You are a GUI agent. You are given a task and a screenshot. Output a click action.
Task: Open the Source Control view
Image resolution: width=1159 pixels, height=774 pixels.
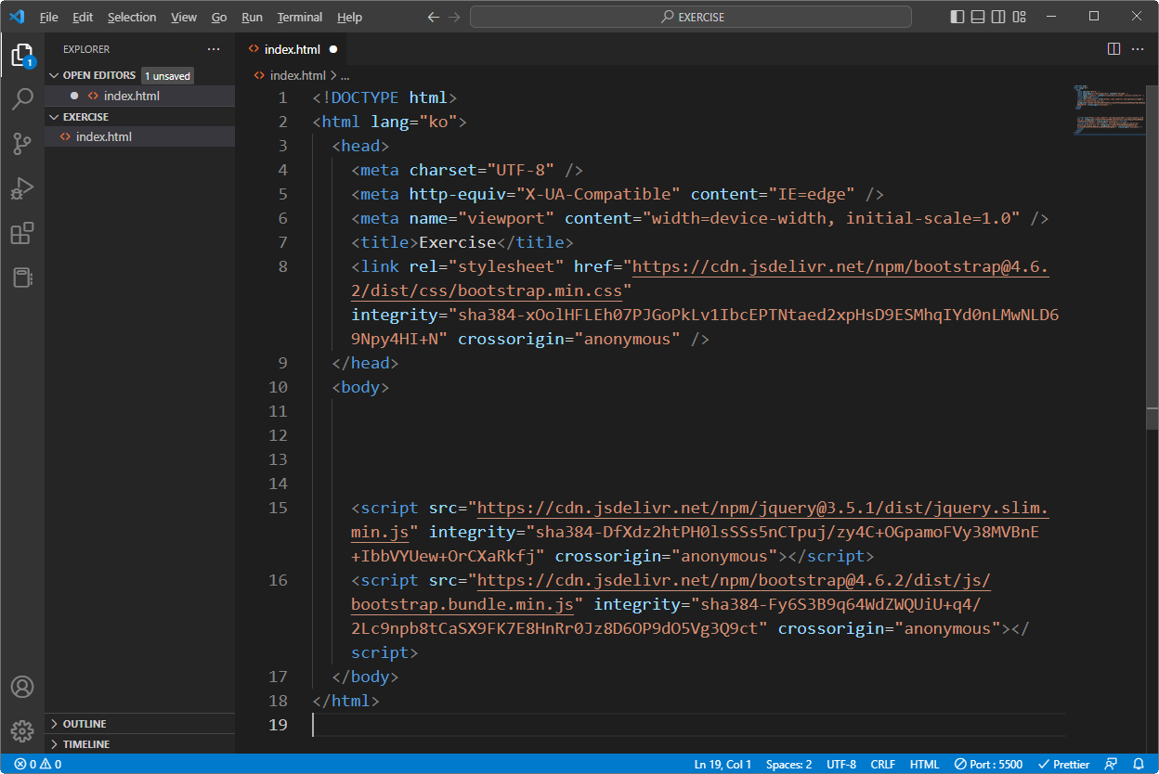[22, 144]
